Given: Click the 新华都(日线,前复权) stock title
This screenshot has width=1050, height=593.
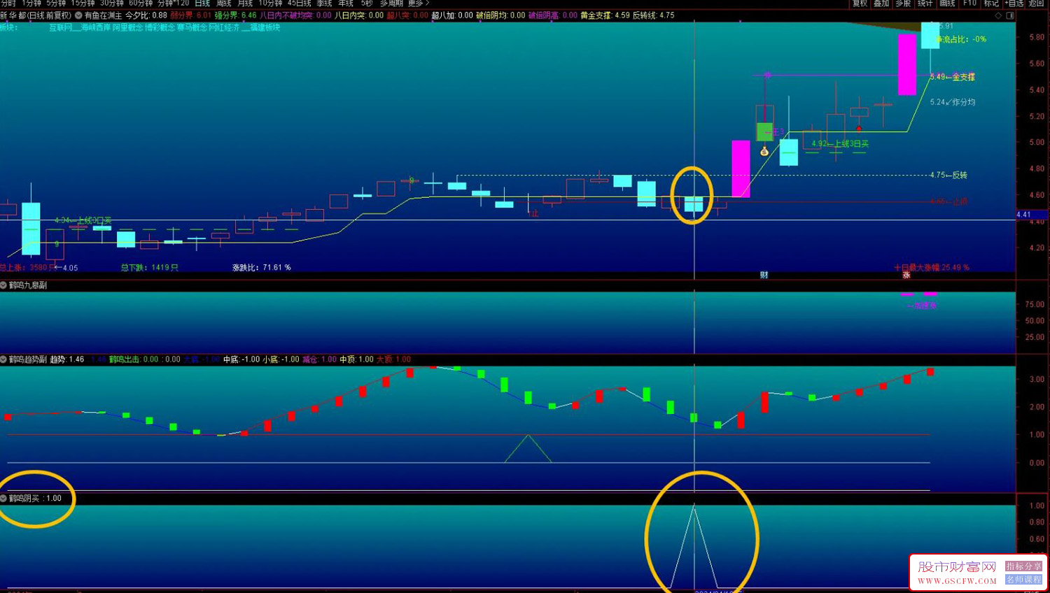Looking at the screenshot, I should (x=36, y=15).
